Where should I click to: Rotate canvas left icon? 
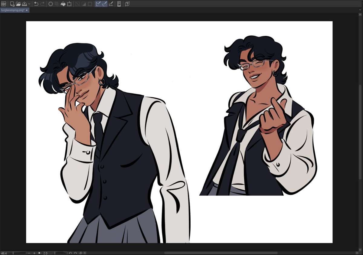pos(70,253)
